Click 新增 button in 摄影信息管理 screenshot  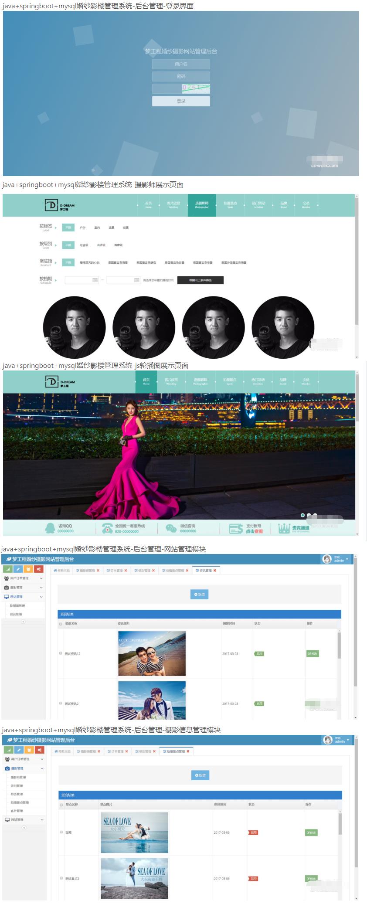[x=200, y=775]
